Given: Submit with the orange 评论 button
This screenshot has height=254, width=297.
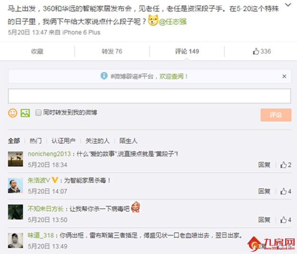Looking at the screenshot, I should point(276,115).
